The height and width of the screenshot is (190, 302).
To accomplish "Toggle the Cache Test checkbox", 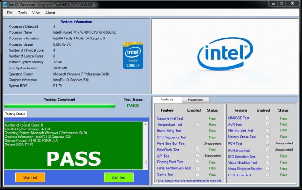I will 197,175.
